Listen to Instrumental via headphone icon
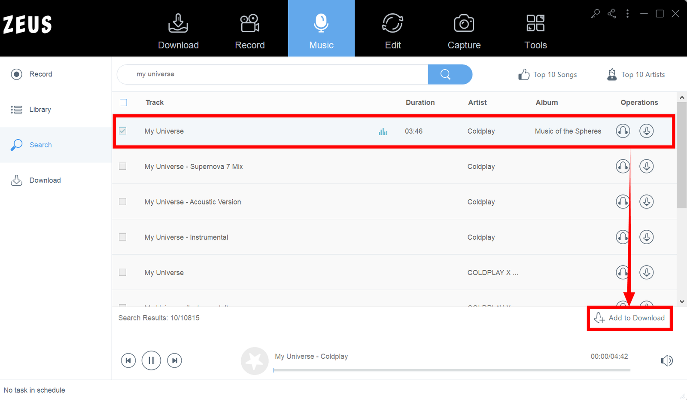Image resolution: width=687 pixels, height=400 pixels. [x=623, y=237]
